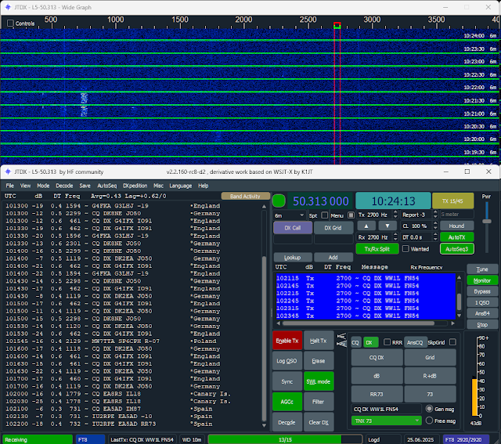Click the Pwr power slider handle
Screen dimensions: 501x444
pos(487,221)
